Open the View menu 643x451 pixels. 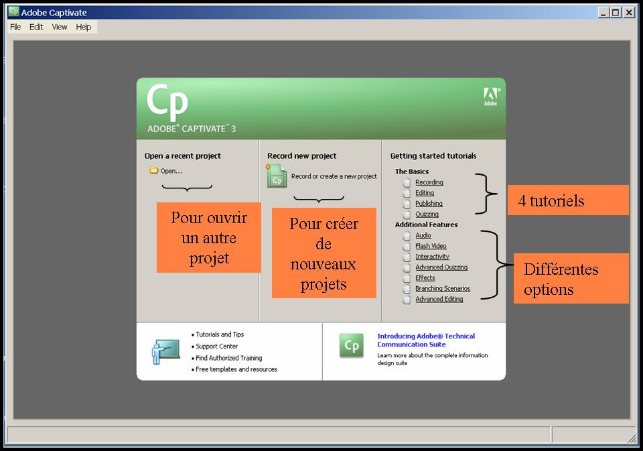pos(60,27)
